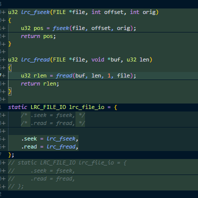Click the numeric literal 1 in fread call

pyautogui.click(x=109, y=75)
